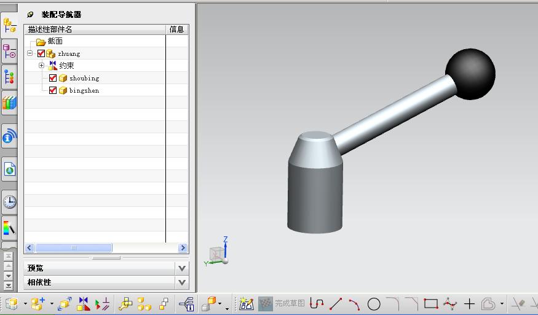Screen dimensions: 538x315
Task: Select the Fillet sketch tool
Action: [x=393, y=304]
